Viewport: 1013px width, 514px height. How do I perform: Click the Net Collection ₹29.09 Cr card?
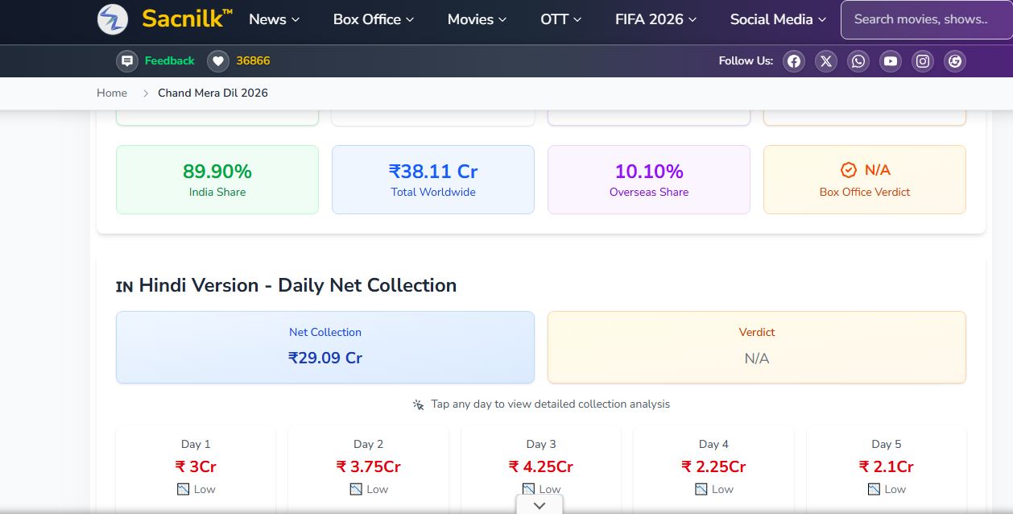point(325,347)
